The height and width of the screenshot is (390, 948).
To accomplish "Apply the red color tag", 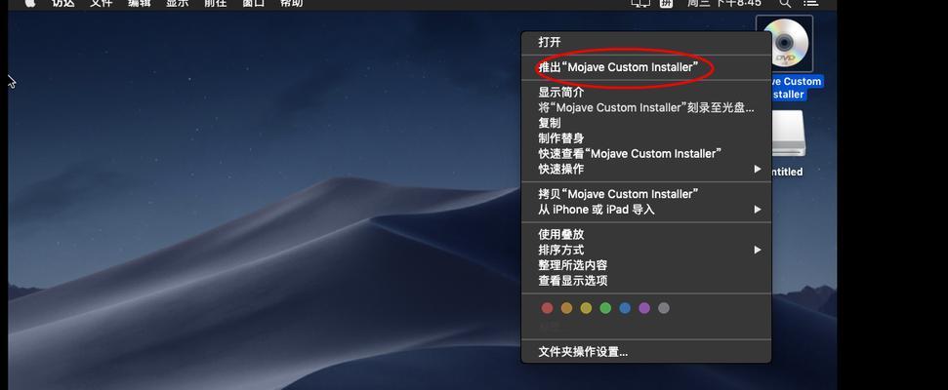I will point(547,308).
